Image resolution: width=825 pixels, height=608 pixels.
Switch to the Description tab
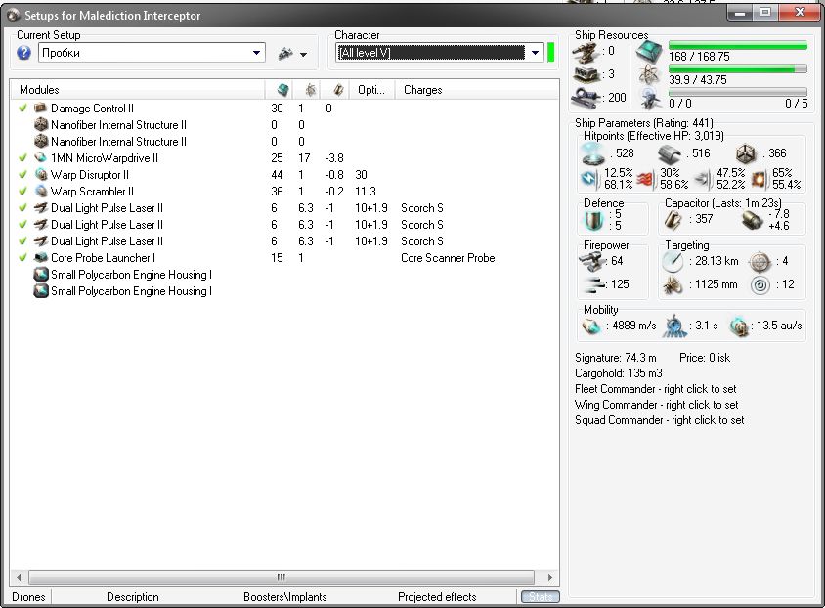133,597
